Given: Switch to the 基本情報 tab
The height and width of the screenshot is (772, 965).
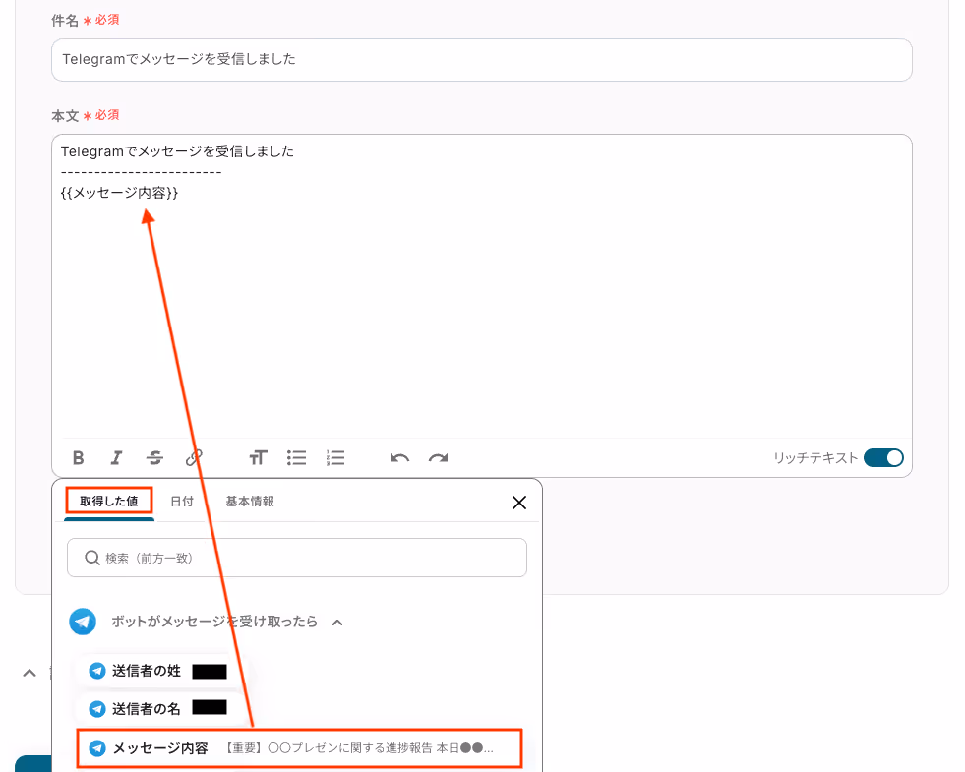Looking at the screenshot, I should click(x=250, y=502).
